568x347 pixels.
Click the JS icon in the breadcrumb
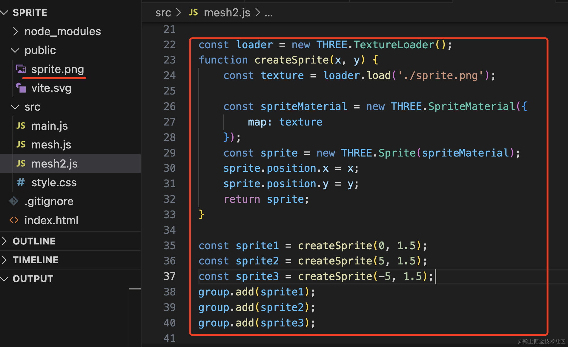click(194, 12)
